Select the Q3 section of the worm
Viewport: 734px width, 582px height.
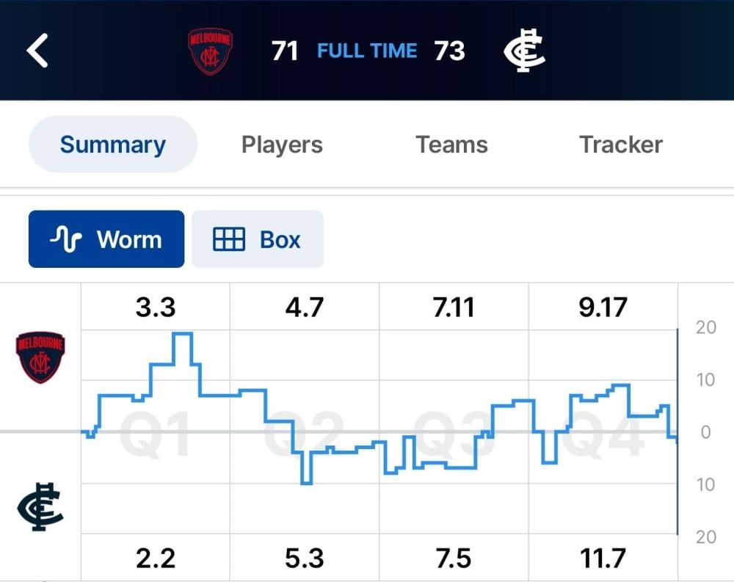(453, 433)
